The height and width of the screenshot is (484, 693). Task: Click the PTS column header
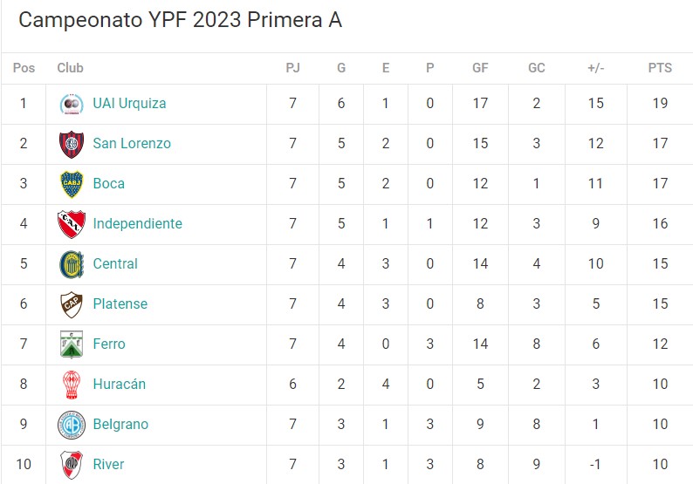click(660, 68)
